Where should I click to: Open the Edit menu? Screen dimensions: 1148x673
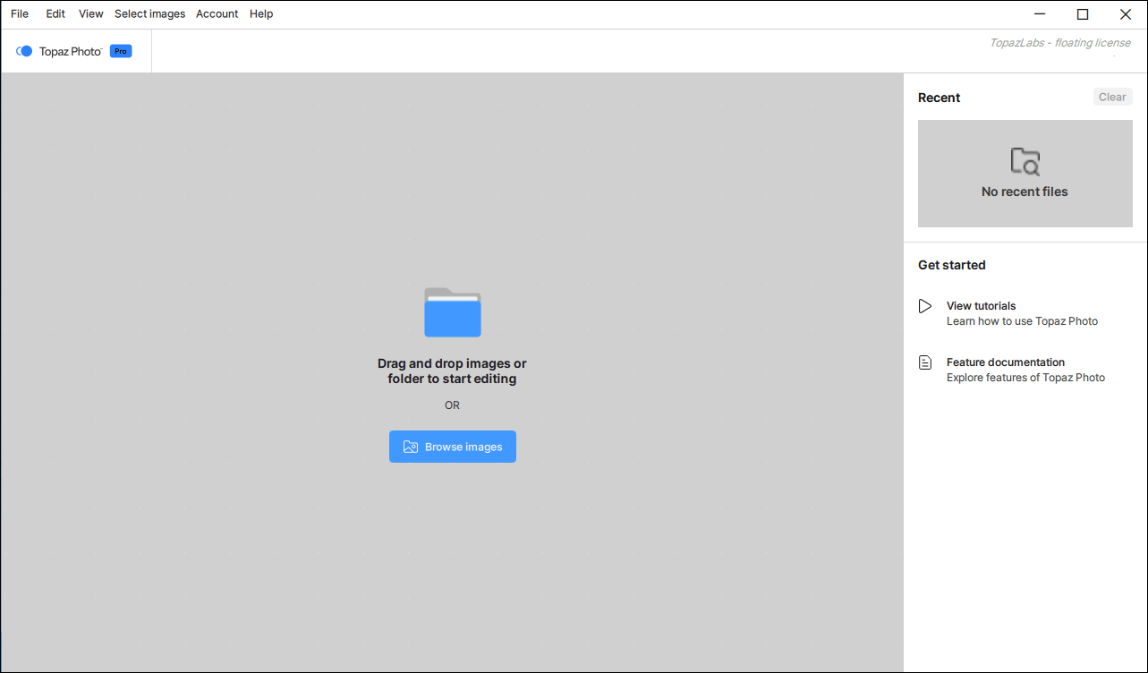pos(55,14)
